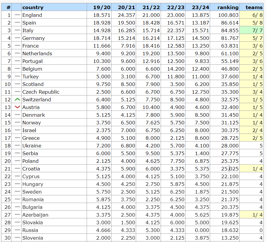This screenshot has width=266, height=242.
Task: Select the 23/24 season column header
Action: [x=200, y=7]
